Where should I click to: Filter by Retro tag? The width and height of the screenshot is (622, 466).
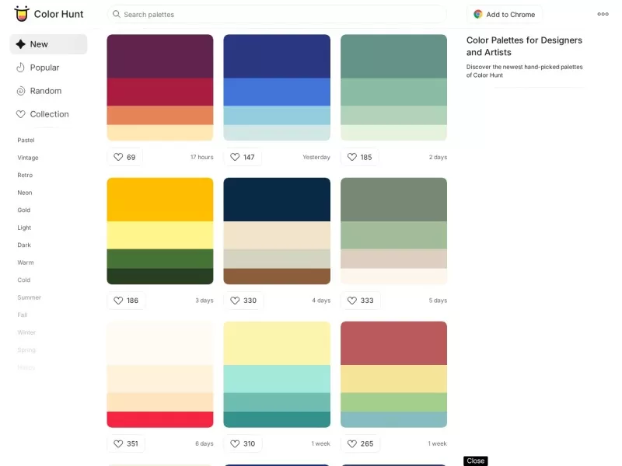coord(25,175)
